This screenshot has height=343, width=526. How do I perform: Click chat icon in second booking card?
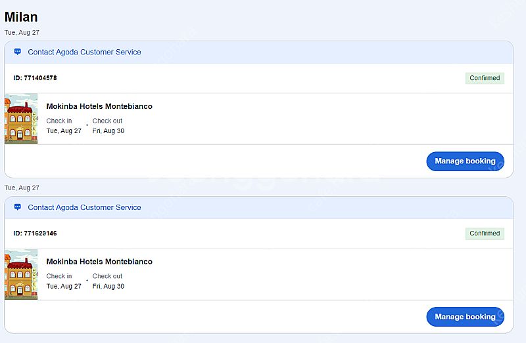[x=18, y=207]
